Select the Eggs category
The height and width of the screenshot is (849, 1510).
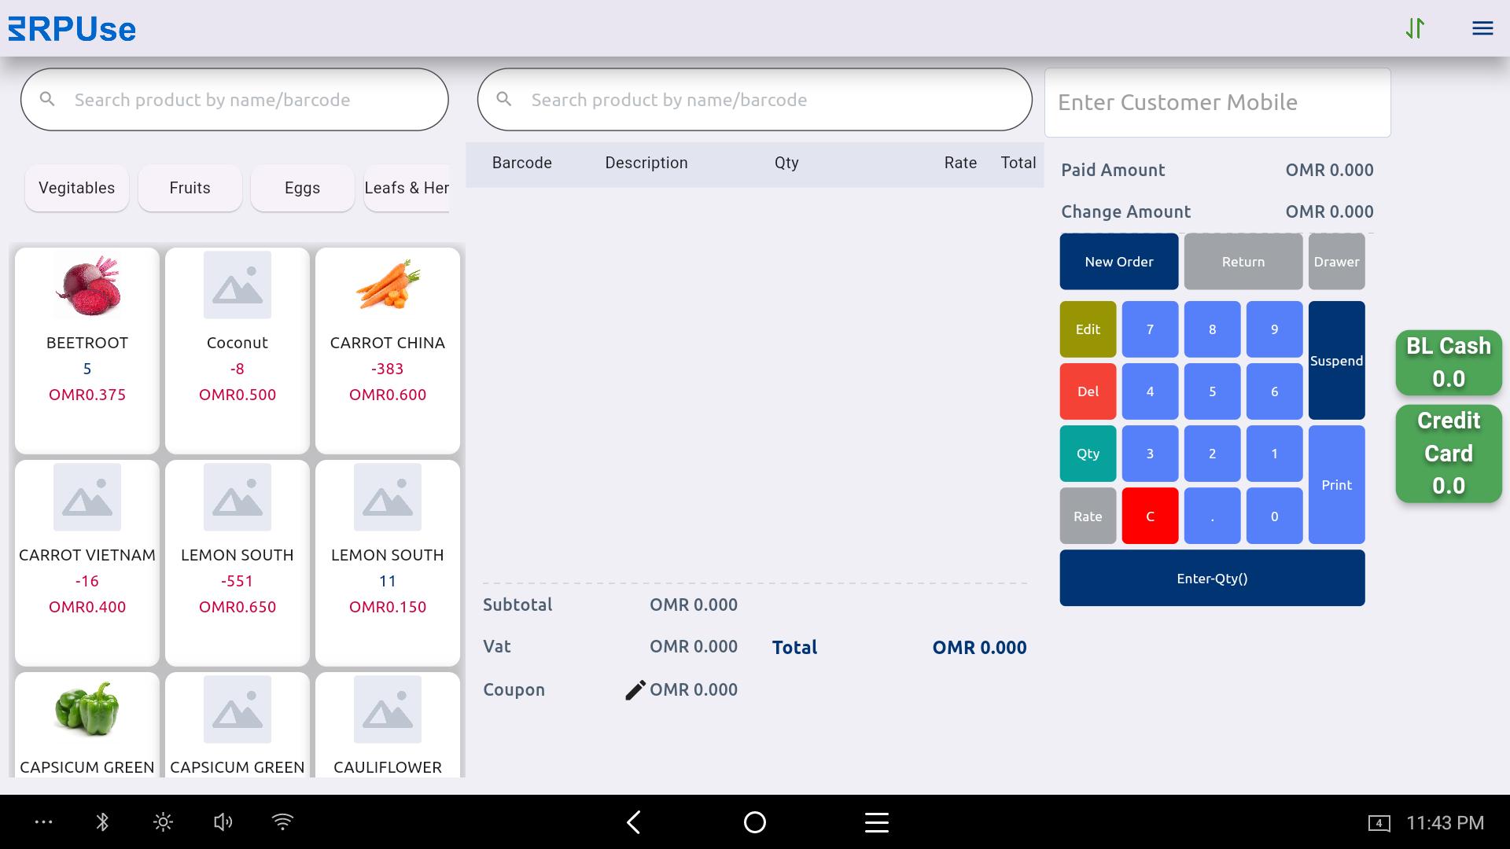tap(302, 188)
